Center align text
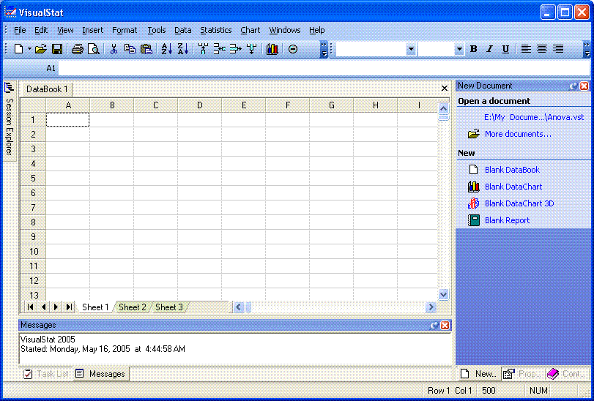Screen dimensions: 594x401 point(542,49)
